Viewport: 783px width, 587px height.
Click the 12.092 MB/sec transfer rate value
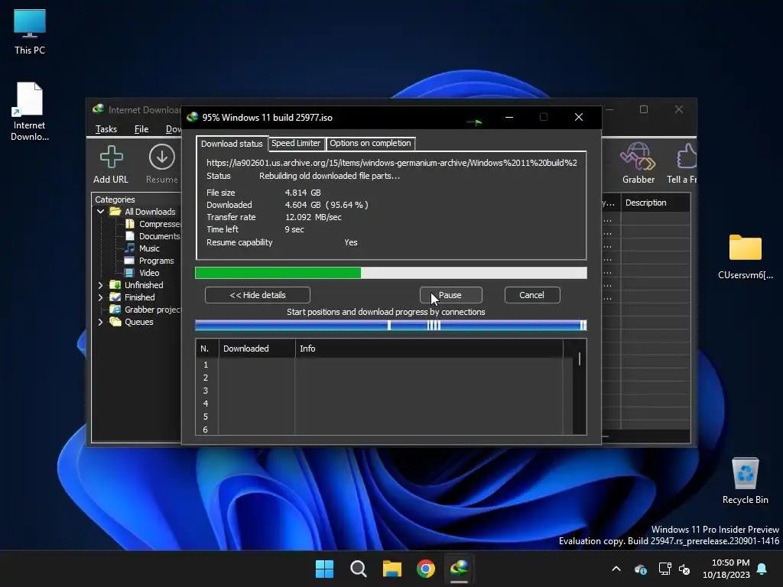313,217
